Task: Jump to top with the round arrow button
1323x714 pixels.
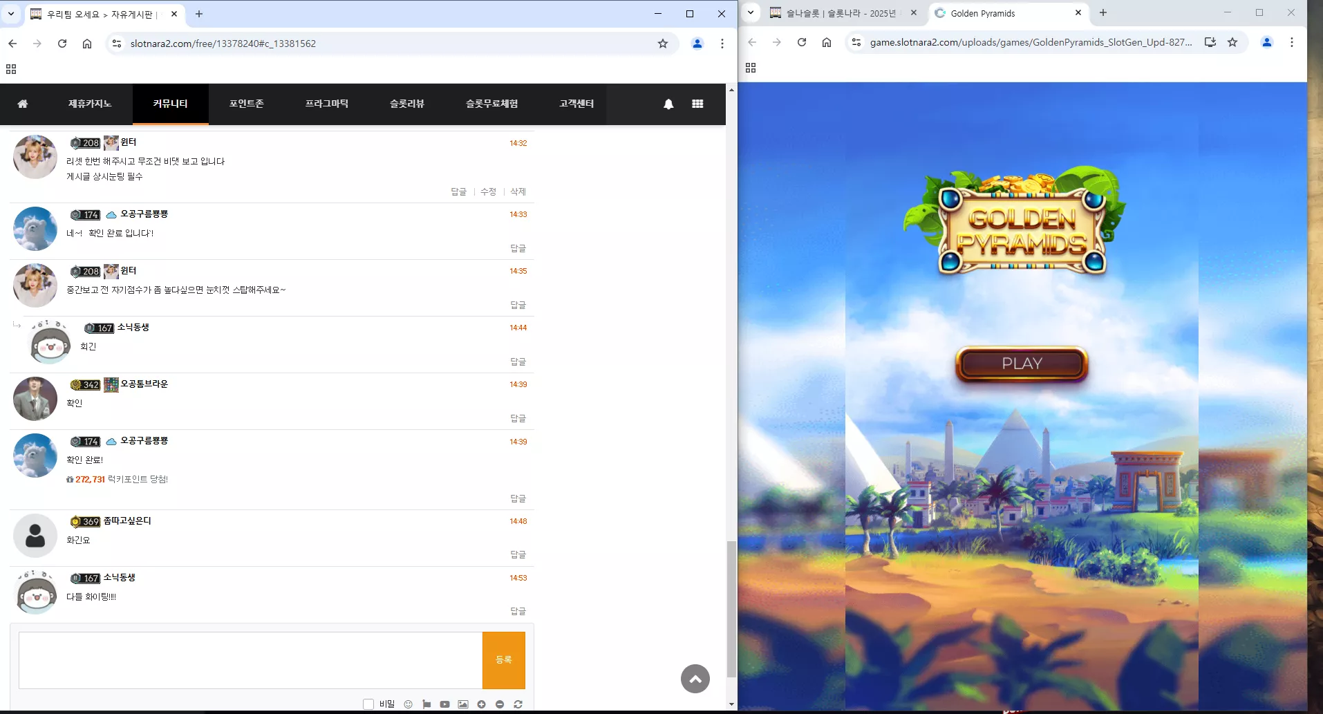Action: tap(695, 679)
